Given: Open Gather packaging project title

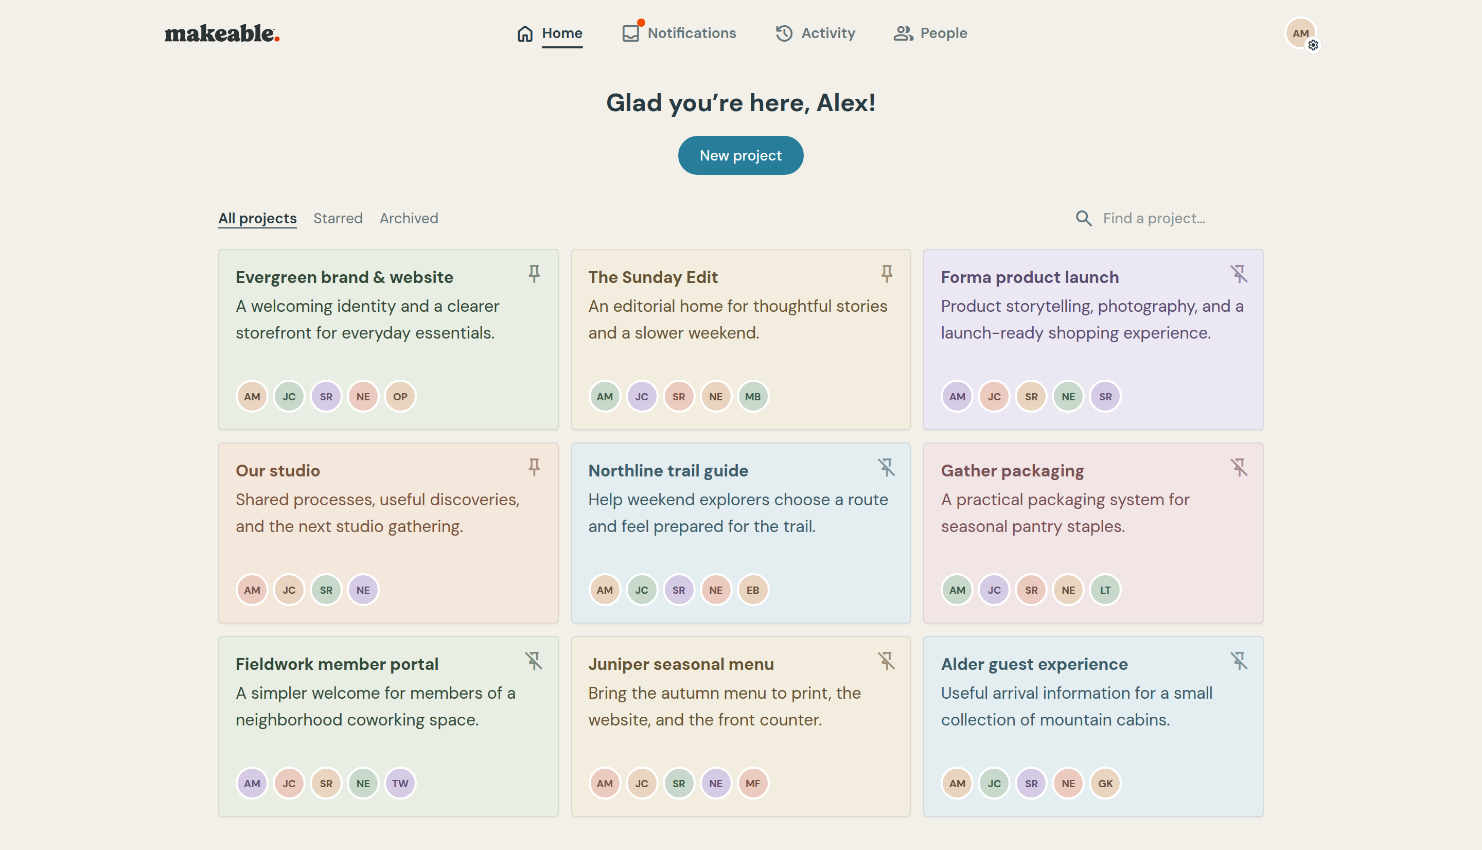Looking at the screenshot, I should point(1012,470).
